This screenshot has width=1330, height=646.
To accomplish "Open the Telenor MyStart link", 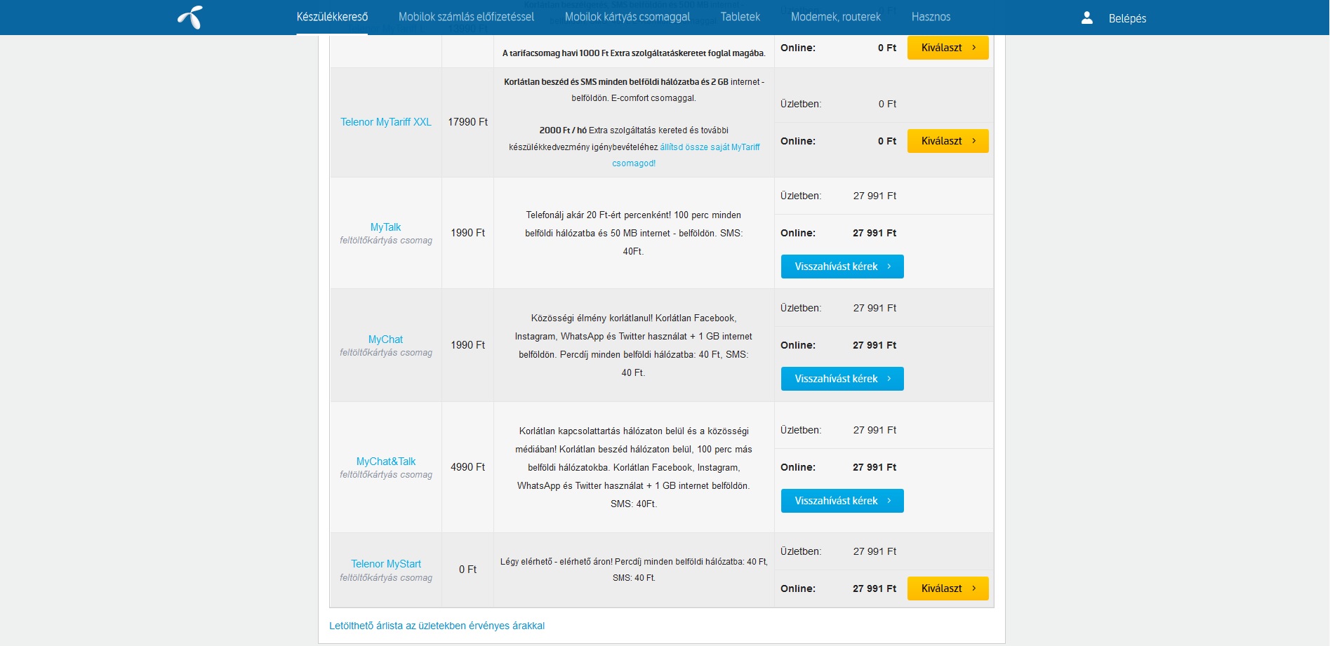I will [386, 564].
